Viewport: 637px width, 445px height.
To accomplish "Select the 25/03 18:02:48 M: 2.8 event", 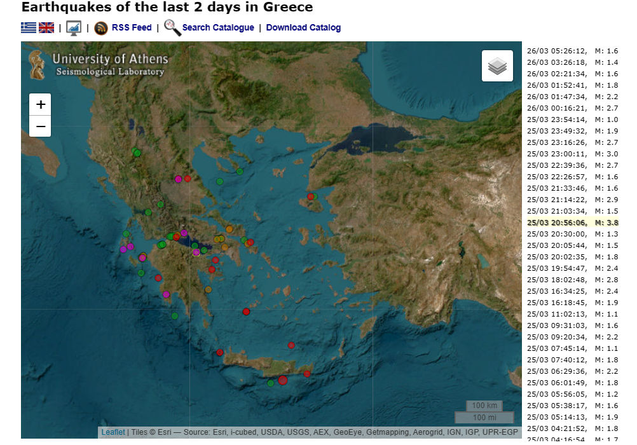I will tap(572, 280).
